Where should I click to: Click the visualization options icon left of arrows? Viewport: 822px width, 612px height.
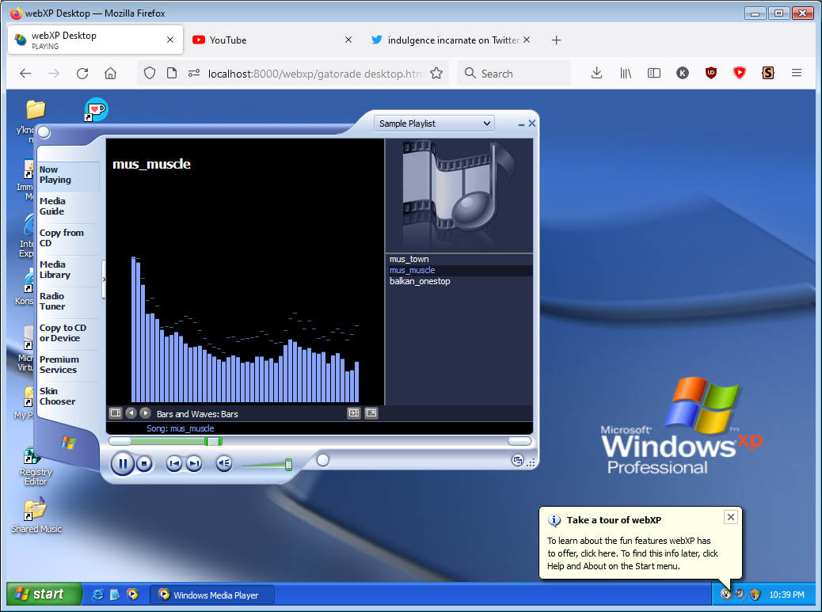tap(116, 412)
